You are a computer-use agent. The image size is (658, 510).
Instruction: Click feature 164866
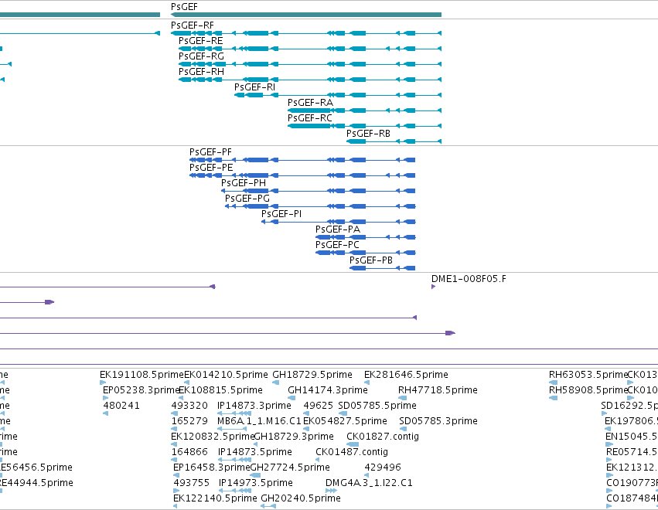click(x=189, y=452)
